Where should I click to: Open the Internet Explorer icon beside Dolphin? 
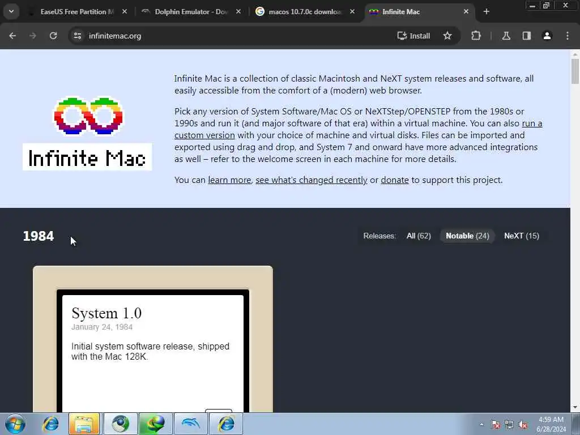click(x=226, y=424)
